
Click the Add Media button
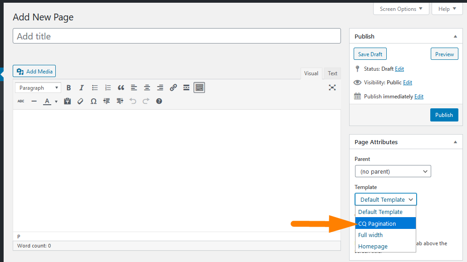point(34,71)
